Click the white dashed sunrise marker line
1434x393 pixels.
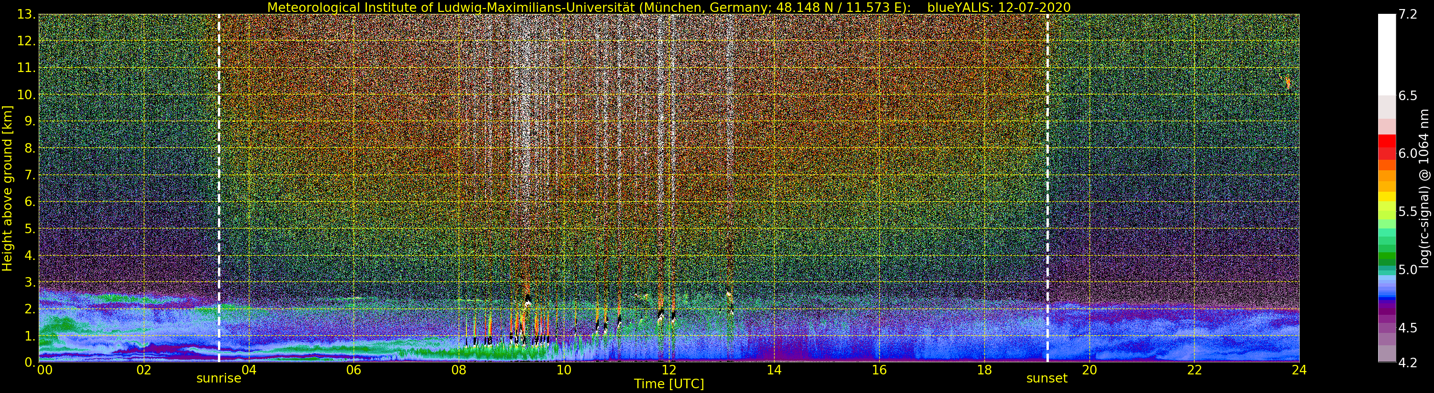click(x=219, y=188)
